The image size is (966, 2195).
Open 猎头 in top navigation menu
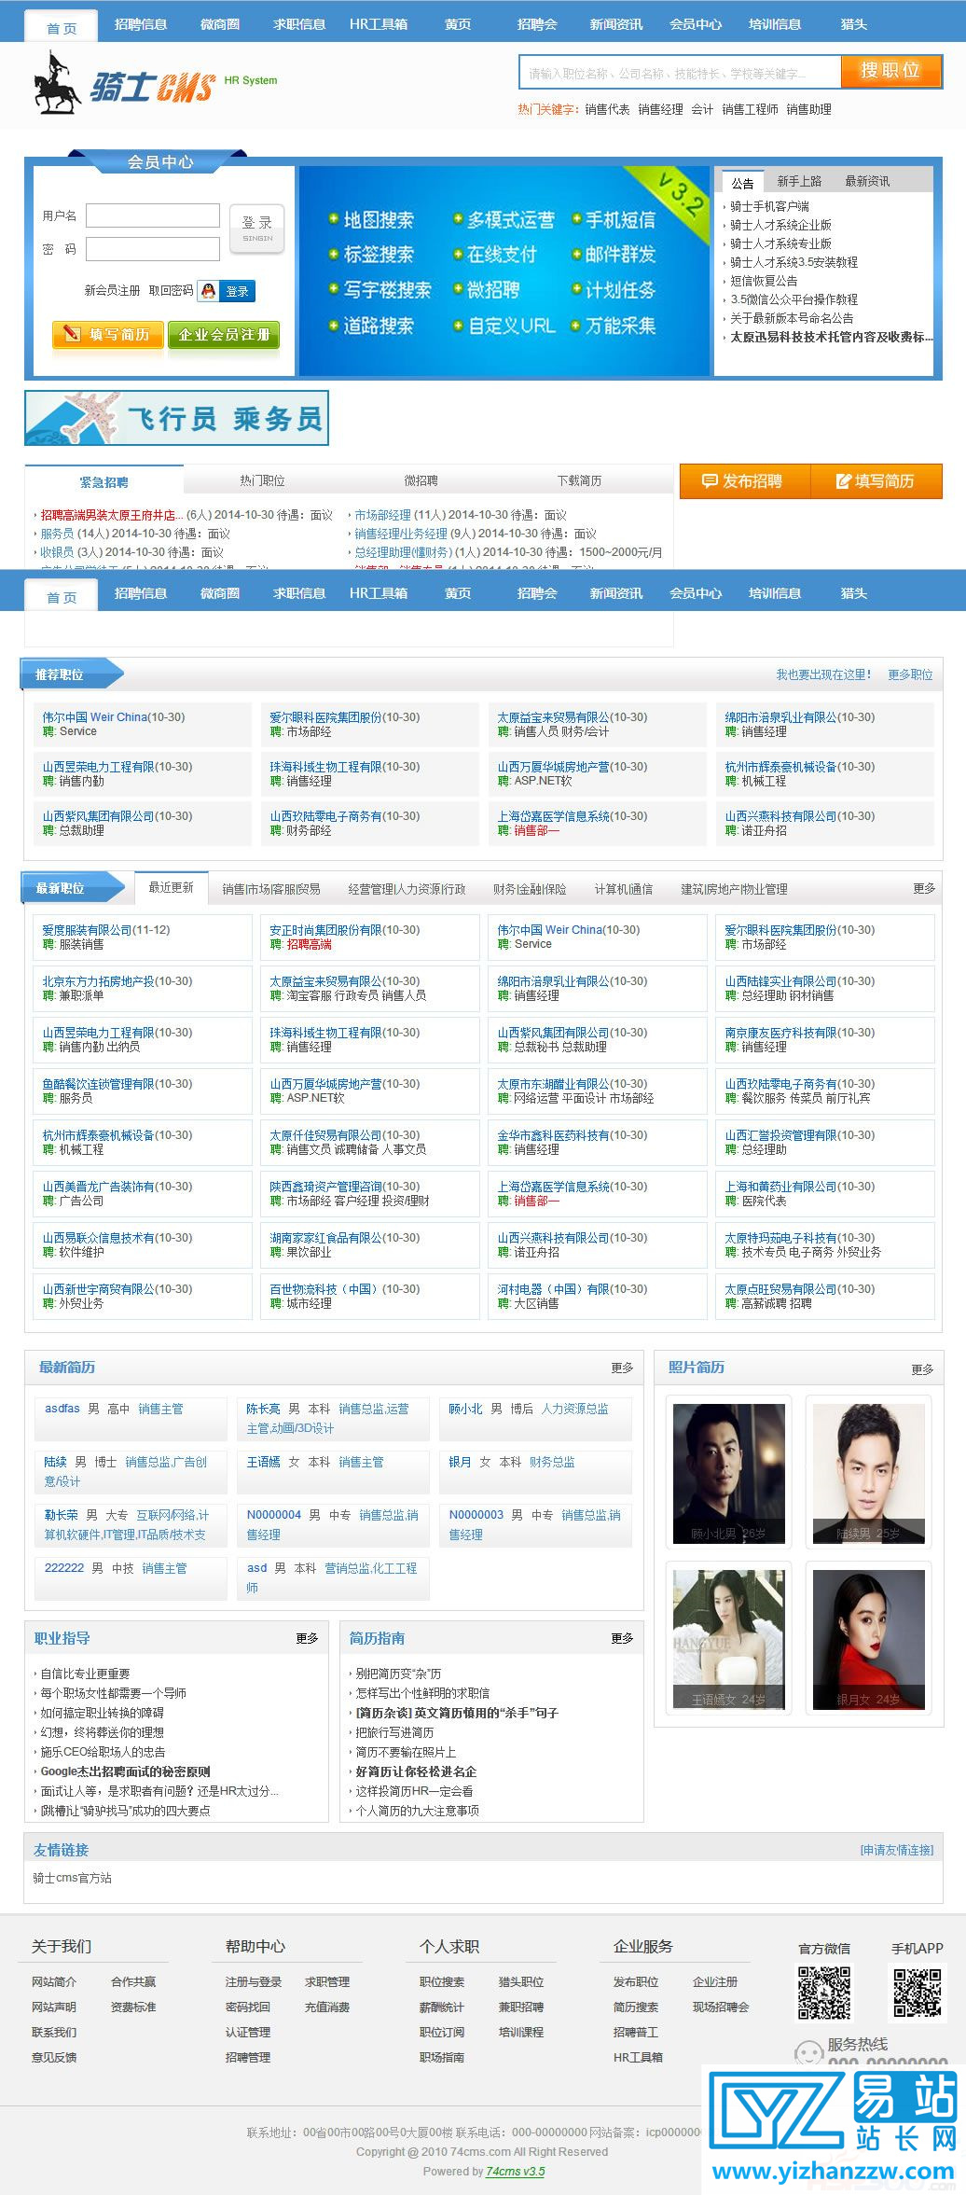(x=853, y=24)
